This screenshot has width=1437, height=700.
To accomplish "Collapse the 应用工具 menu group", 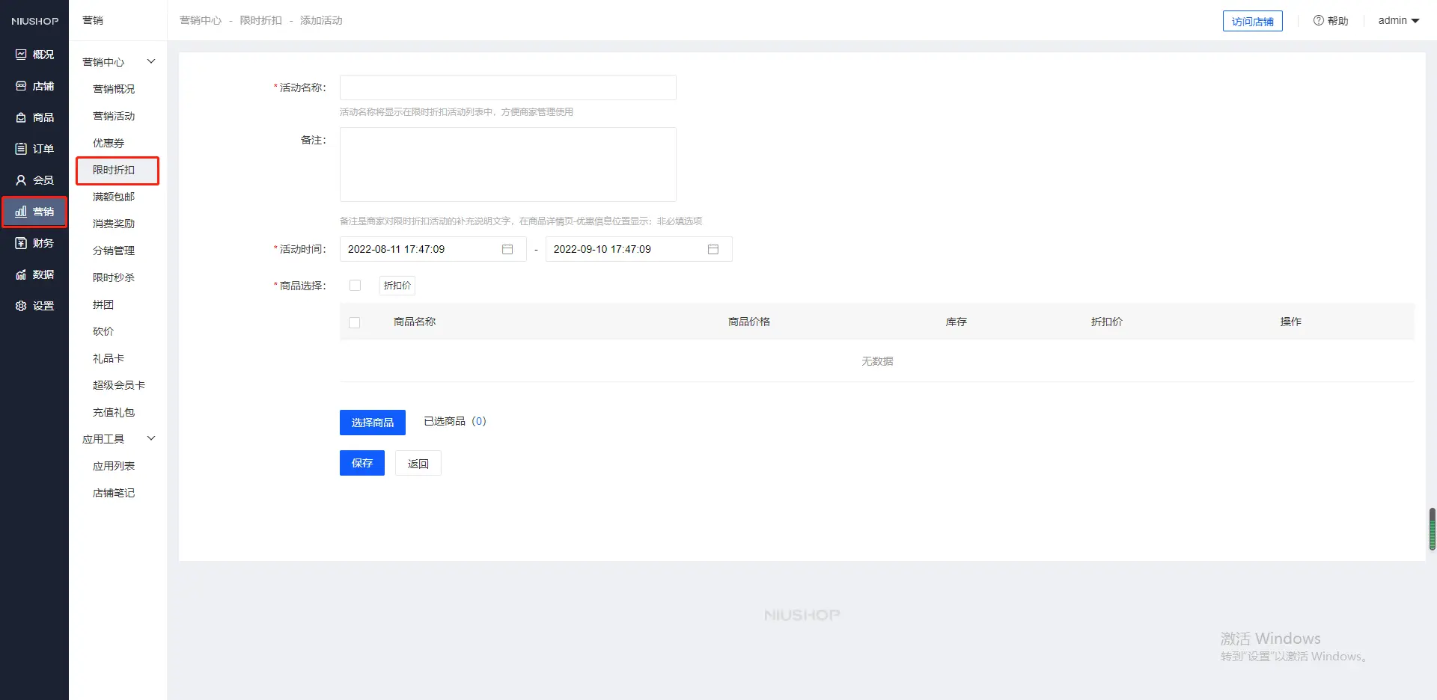I will [x=150, y=438].
